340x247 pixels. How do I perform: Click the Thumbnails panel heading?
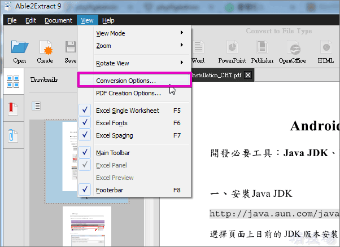44,80
